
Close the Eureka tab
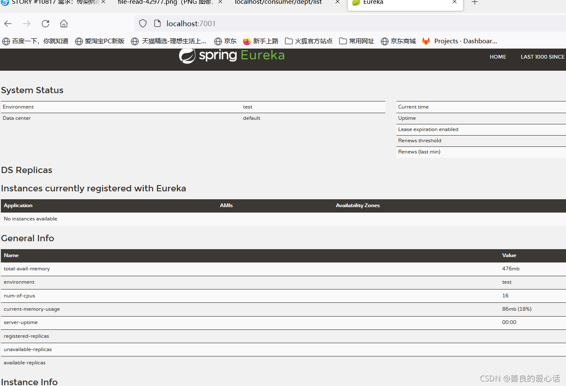click(455, 2)
